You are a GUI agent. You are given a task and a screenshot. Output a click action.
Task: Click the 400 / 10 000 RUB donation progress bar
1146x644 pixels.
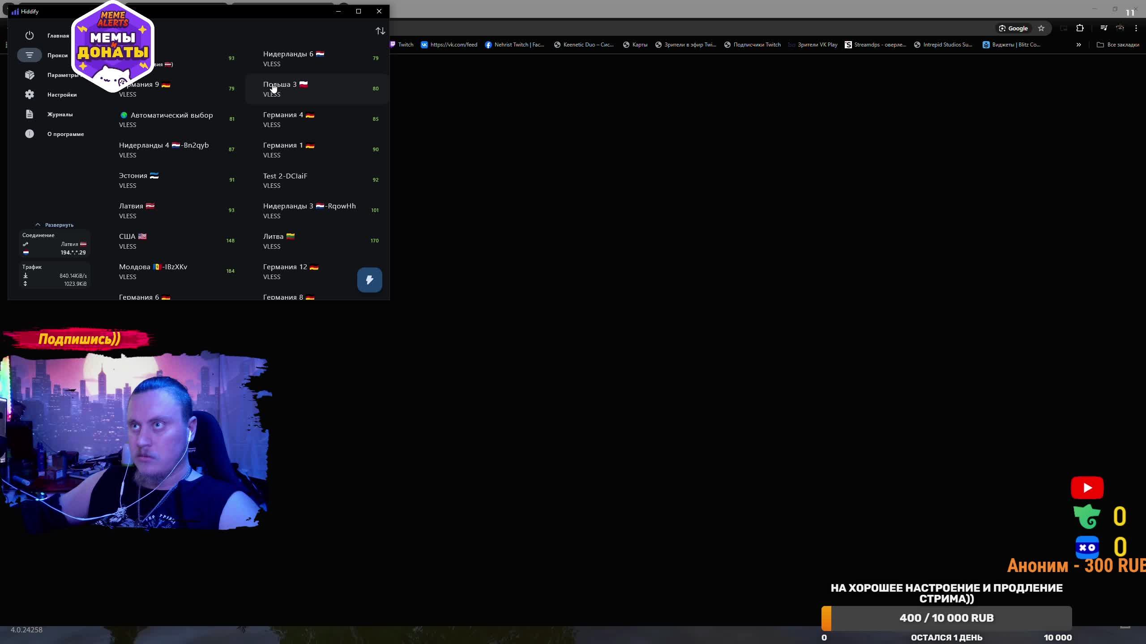(x=946, y=618)
